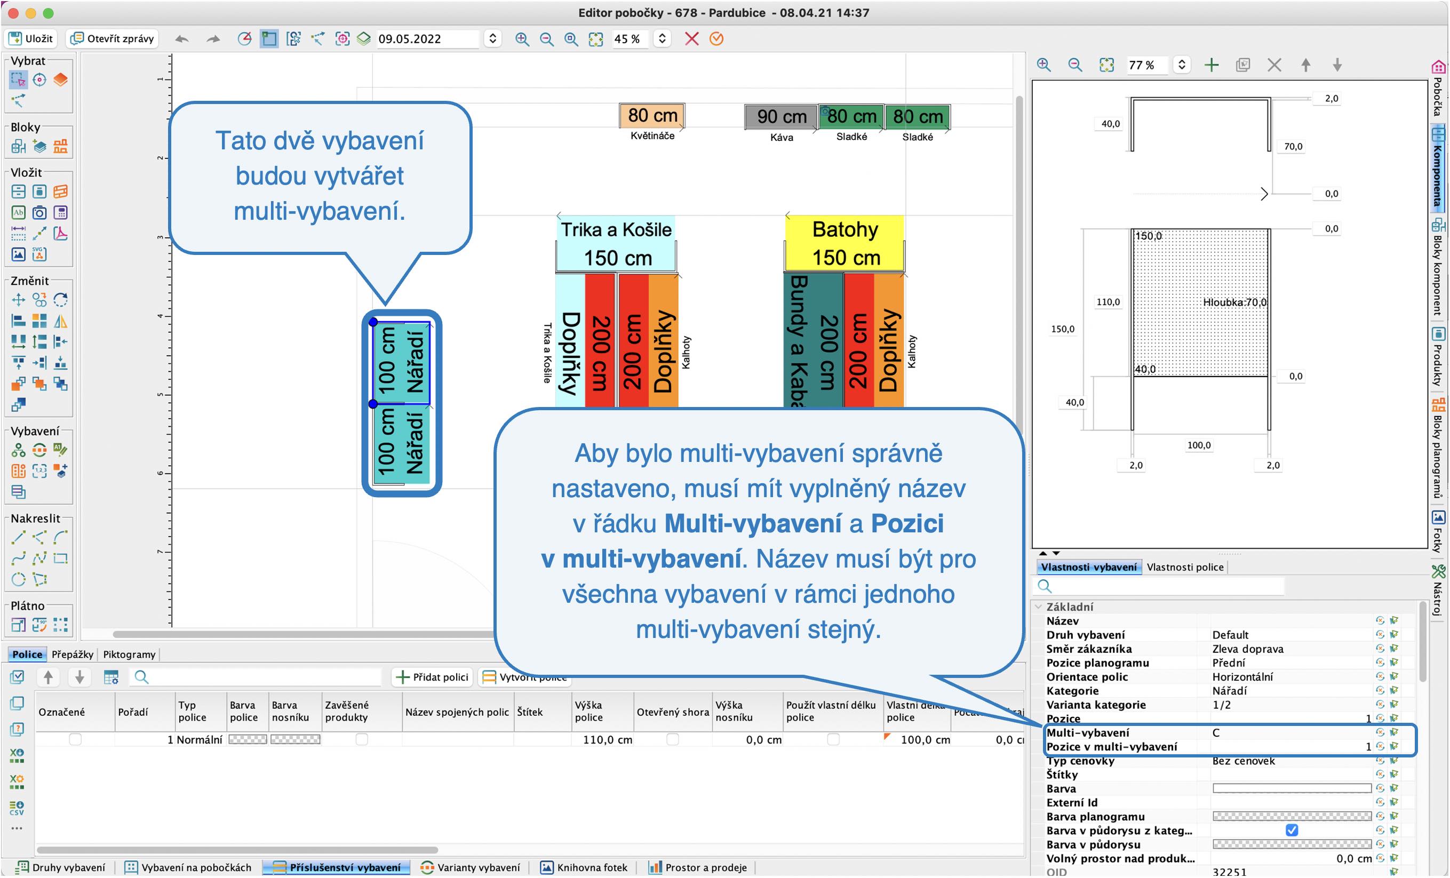1450x878 pixels.
Task: Click the undo arrow in toolbar
Action: [x=182, y=39]
